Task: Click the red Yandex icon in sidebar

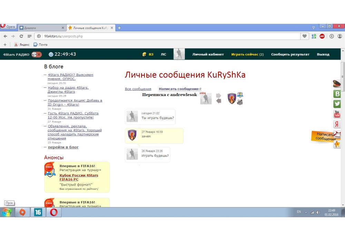Action: pyautogui.click(x=337, y=124)
